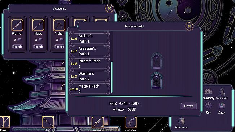The height and width of the screenshot is (132, 235).
Task: Select the Musketeer pistol unit at bottom
Action: (131, 122)
